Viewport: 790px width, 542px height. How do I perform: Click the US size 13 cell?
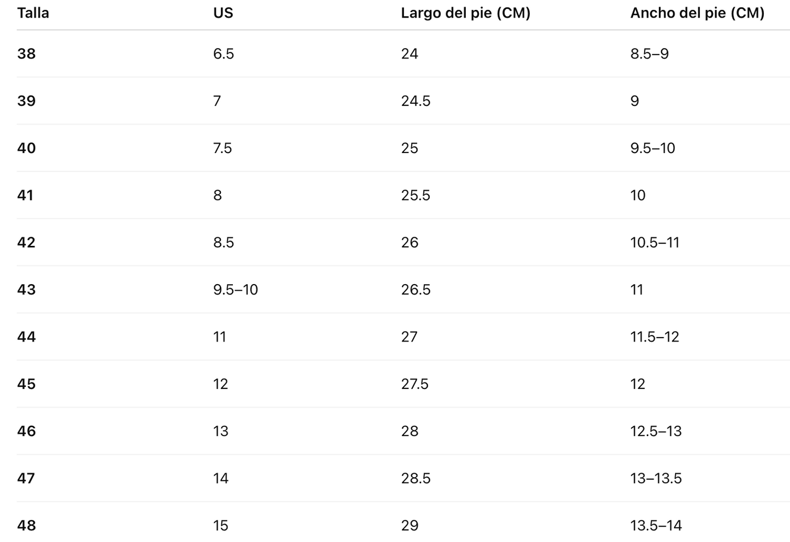[221, 431]
